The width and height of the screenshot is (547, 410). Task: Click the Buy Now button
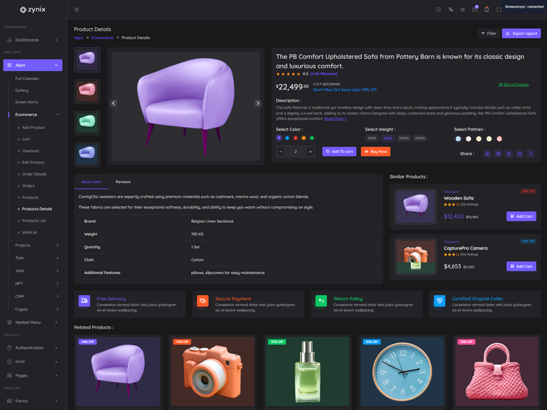click(x=375, y=152)
